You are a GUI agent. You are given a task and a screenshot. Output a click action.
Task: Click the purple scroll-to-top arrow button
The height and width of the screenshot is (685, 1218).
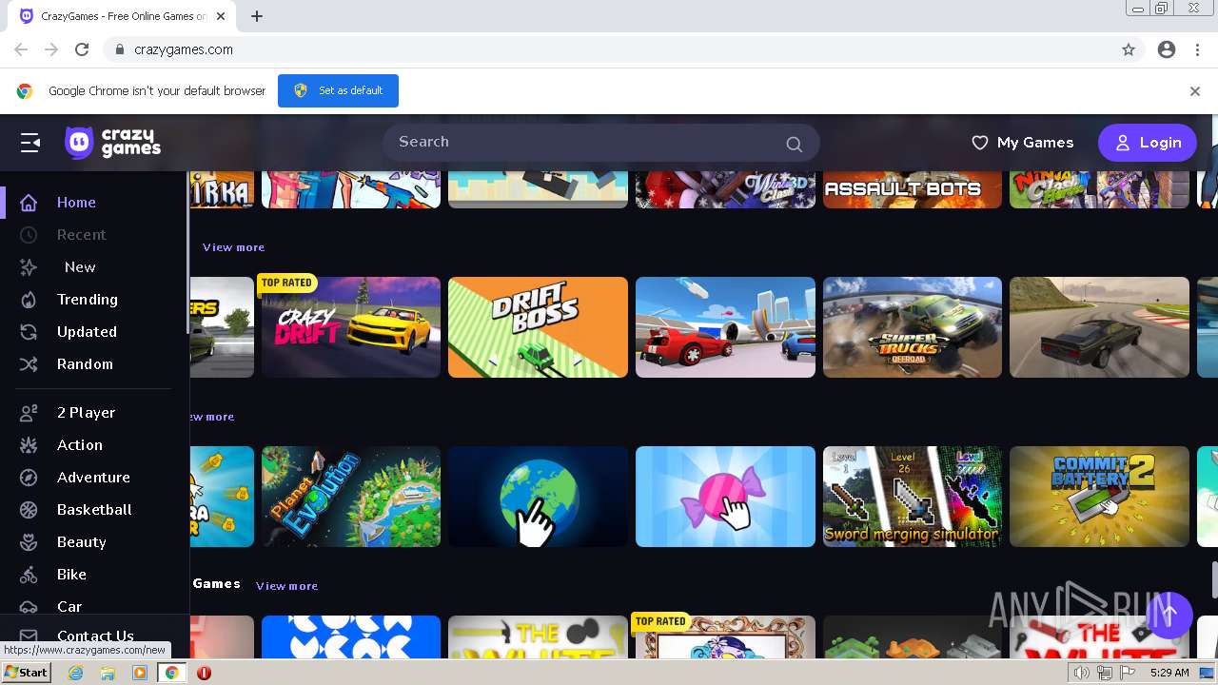[x=1169, y=614]
